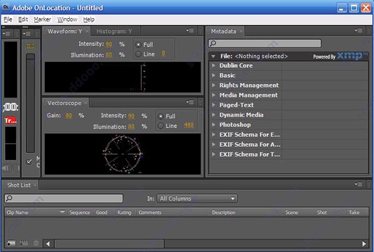Open the Help menu
This screenshot has width=374, height=252.
(89, 19)
